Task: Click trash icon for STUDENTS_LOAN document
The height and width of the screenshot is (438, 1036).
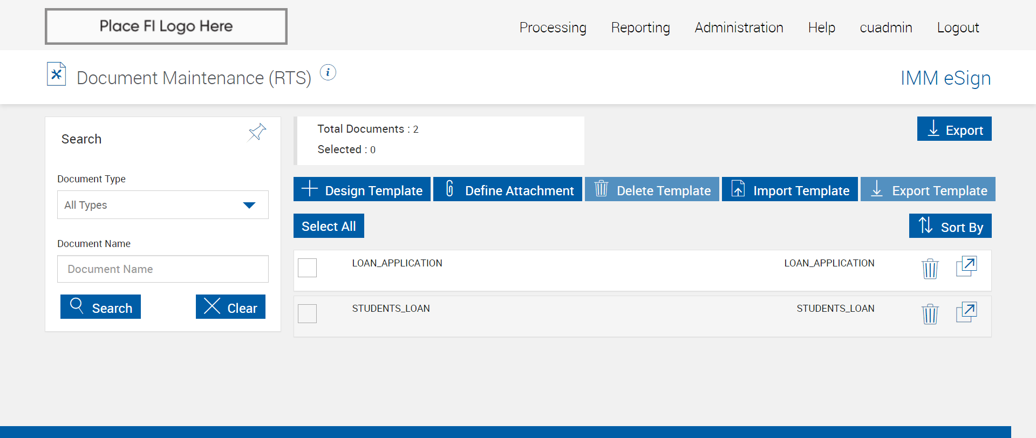Action: point(930,313)
